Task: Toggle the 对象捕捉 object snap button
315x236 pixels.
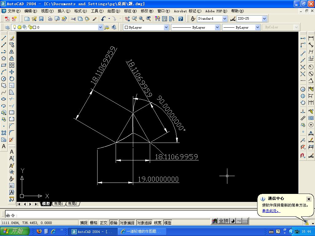Action: [x=127, y=223]
